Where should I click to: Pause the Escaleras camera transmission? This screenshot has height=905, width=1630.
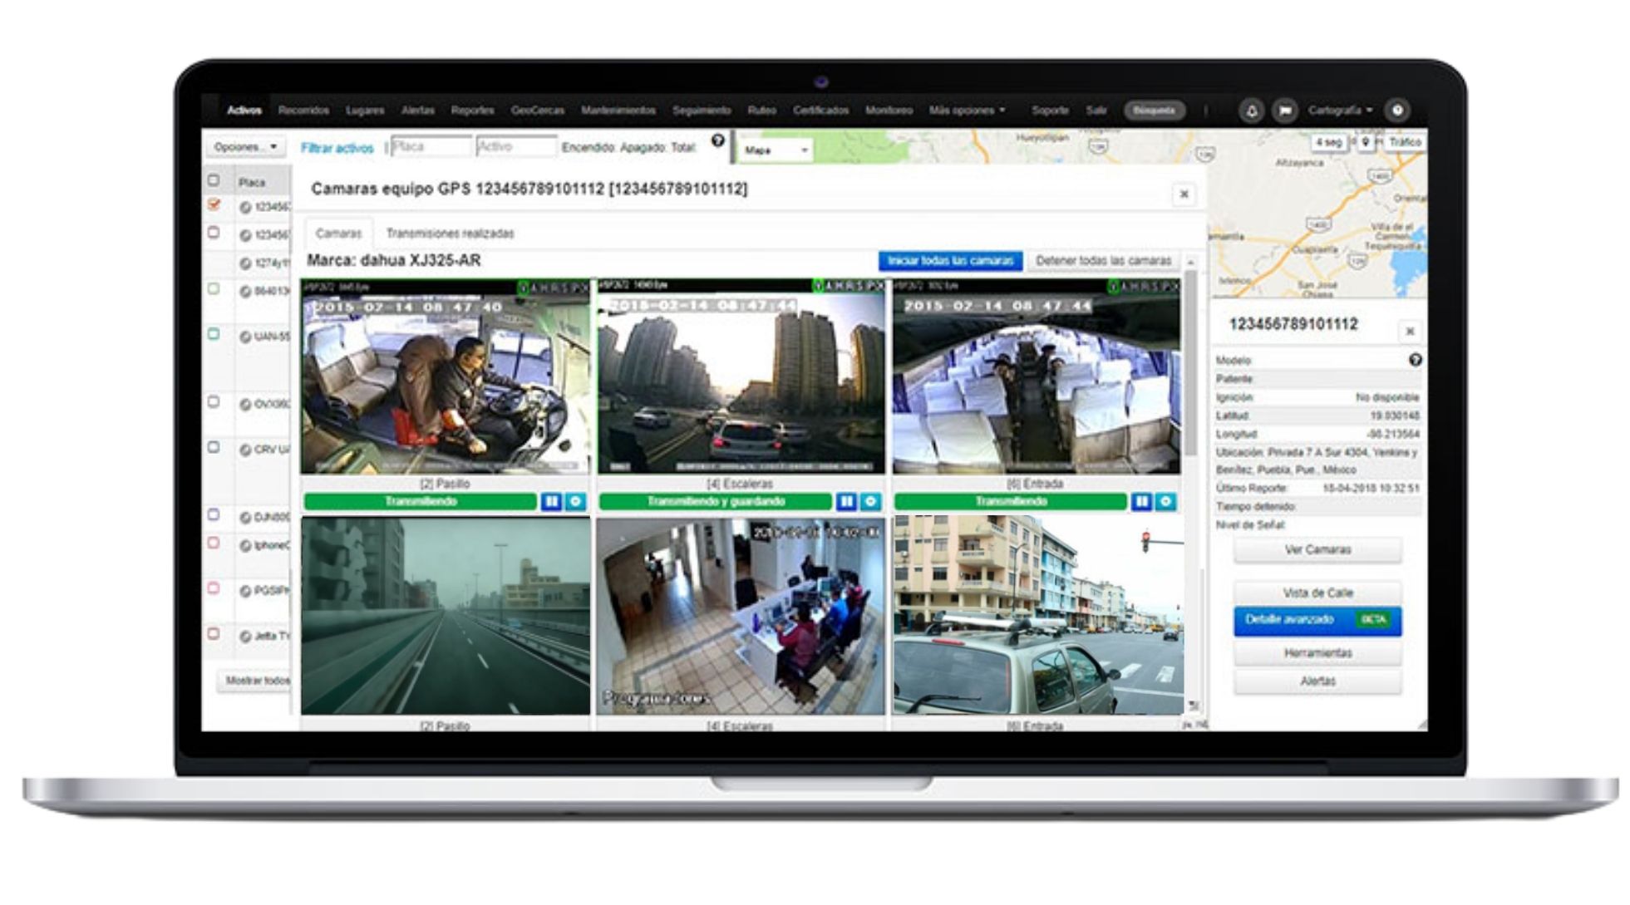coord(845,502)
